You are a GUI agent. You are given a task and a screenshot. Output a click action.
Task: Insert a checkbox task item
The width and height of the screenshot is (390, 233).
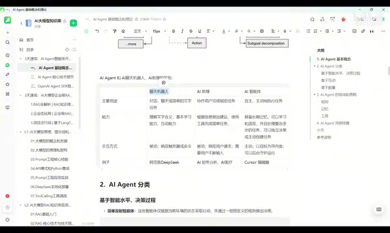(x=354, y=31)
